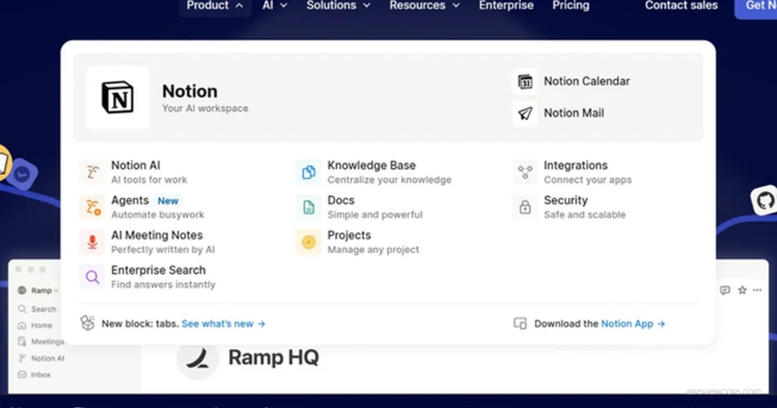Open Integrations 'Connect your apps' entry
Screen dimensions: 777x408
coord(588,172)
